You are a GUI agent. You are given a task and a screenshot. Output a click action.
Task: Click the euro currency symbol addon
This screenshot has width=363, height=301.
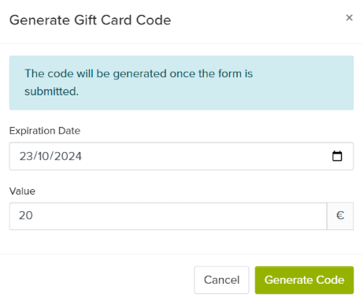pyautogui.click(x=340, y=216)
